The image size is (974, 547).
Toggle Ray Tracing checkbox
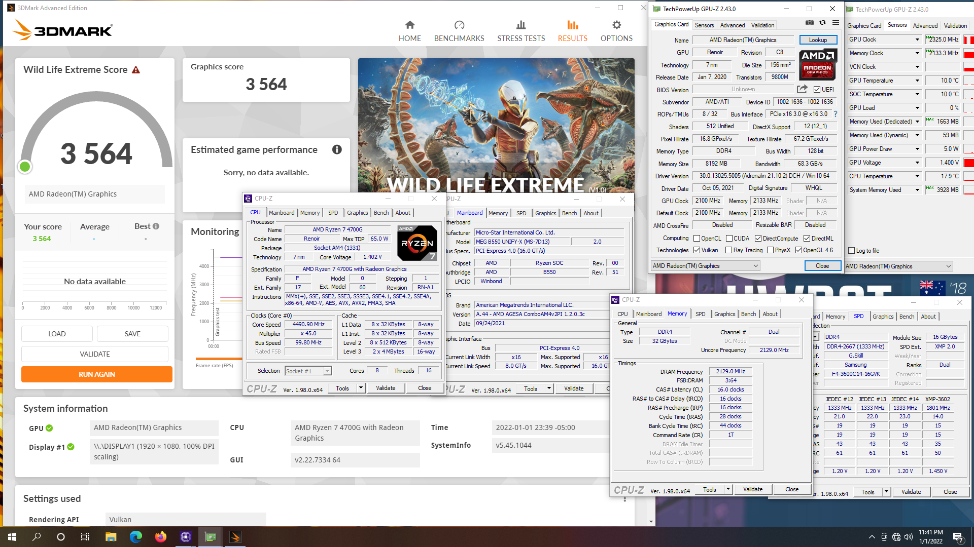729,250
